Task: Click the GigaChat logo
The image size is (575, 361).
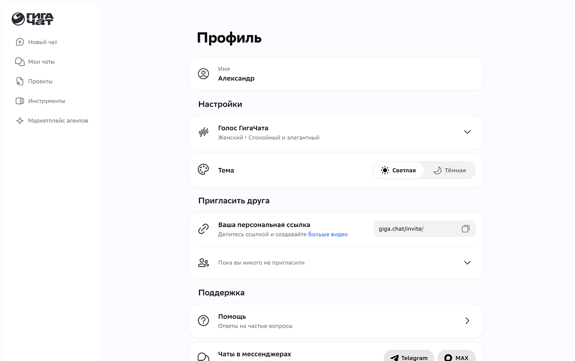Action: pos(32,19)
